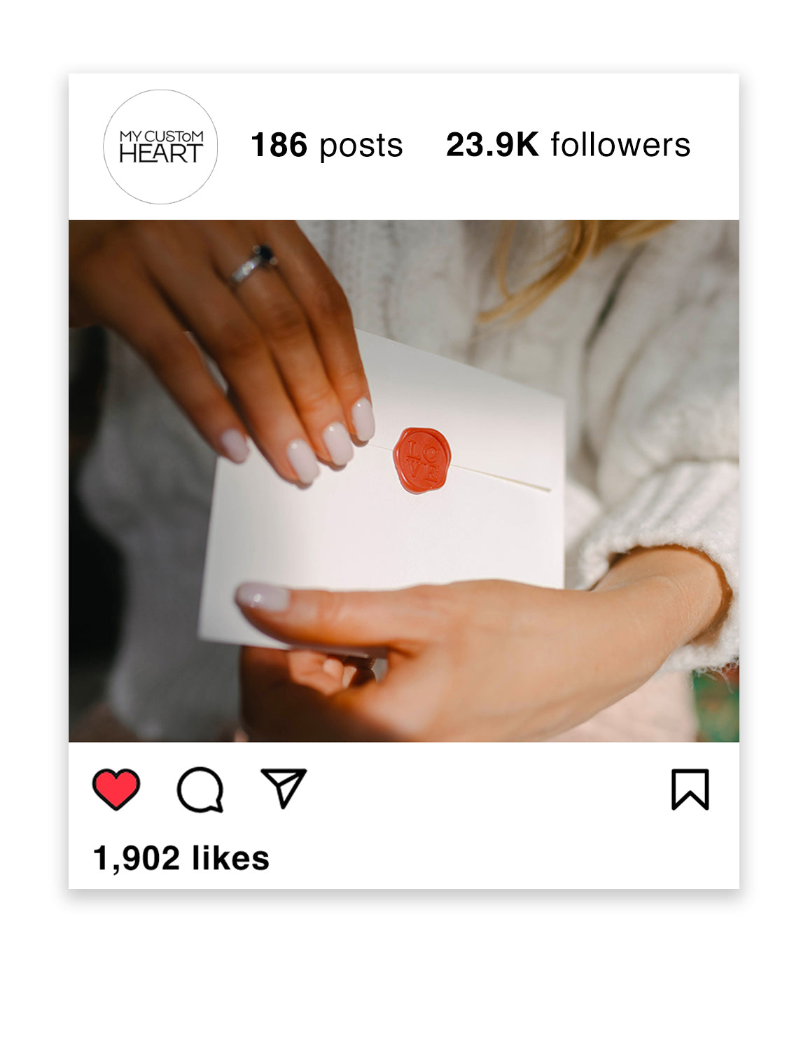
Task: Click the 186 number in header
Action: pos(279,145)
